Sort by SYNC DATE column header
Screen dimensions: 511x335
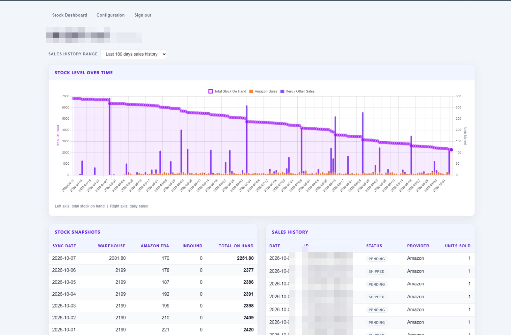[64, 246]
